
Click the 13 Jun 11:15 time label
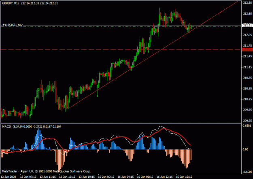[48, 177]
